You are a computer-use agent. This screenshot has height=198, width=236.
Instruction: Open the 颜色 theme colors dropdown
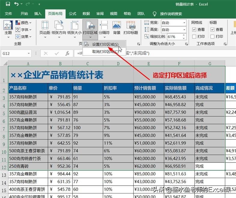coord(23,23)
